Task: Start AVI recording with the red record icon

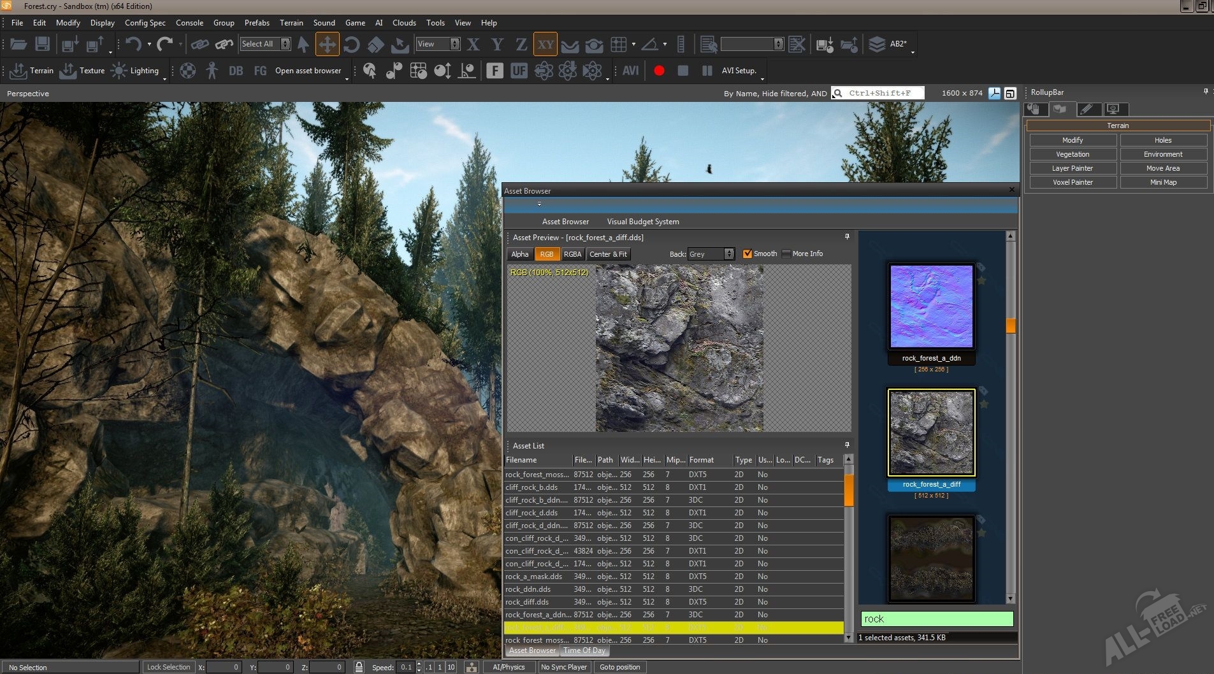Action: tap(659, 71)
